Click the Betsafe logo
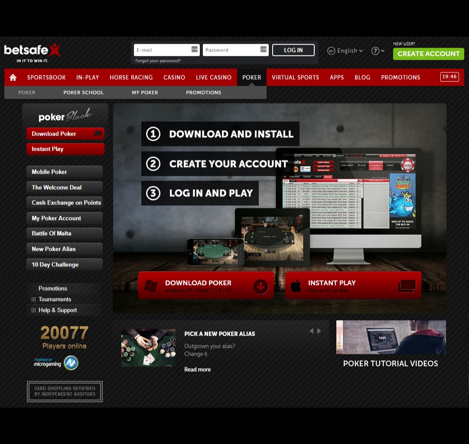 coord(33,52)
